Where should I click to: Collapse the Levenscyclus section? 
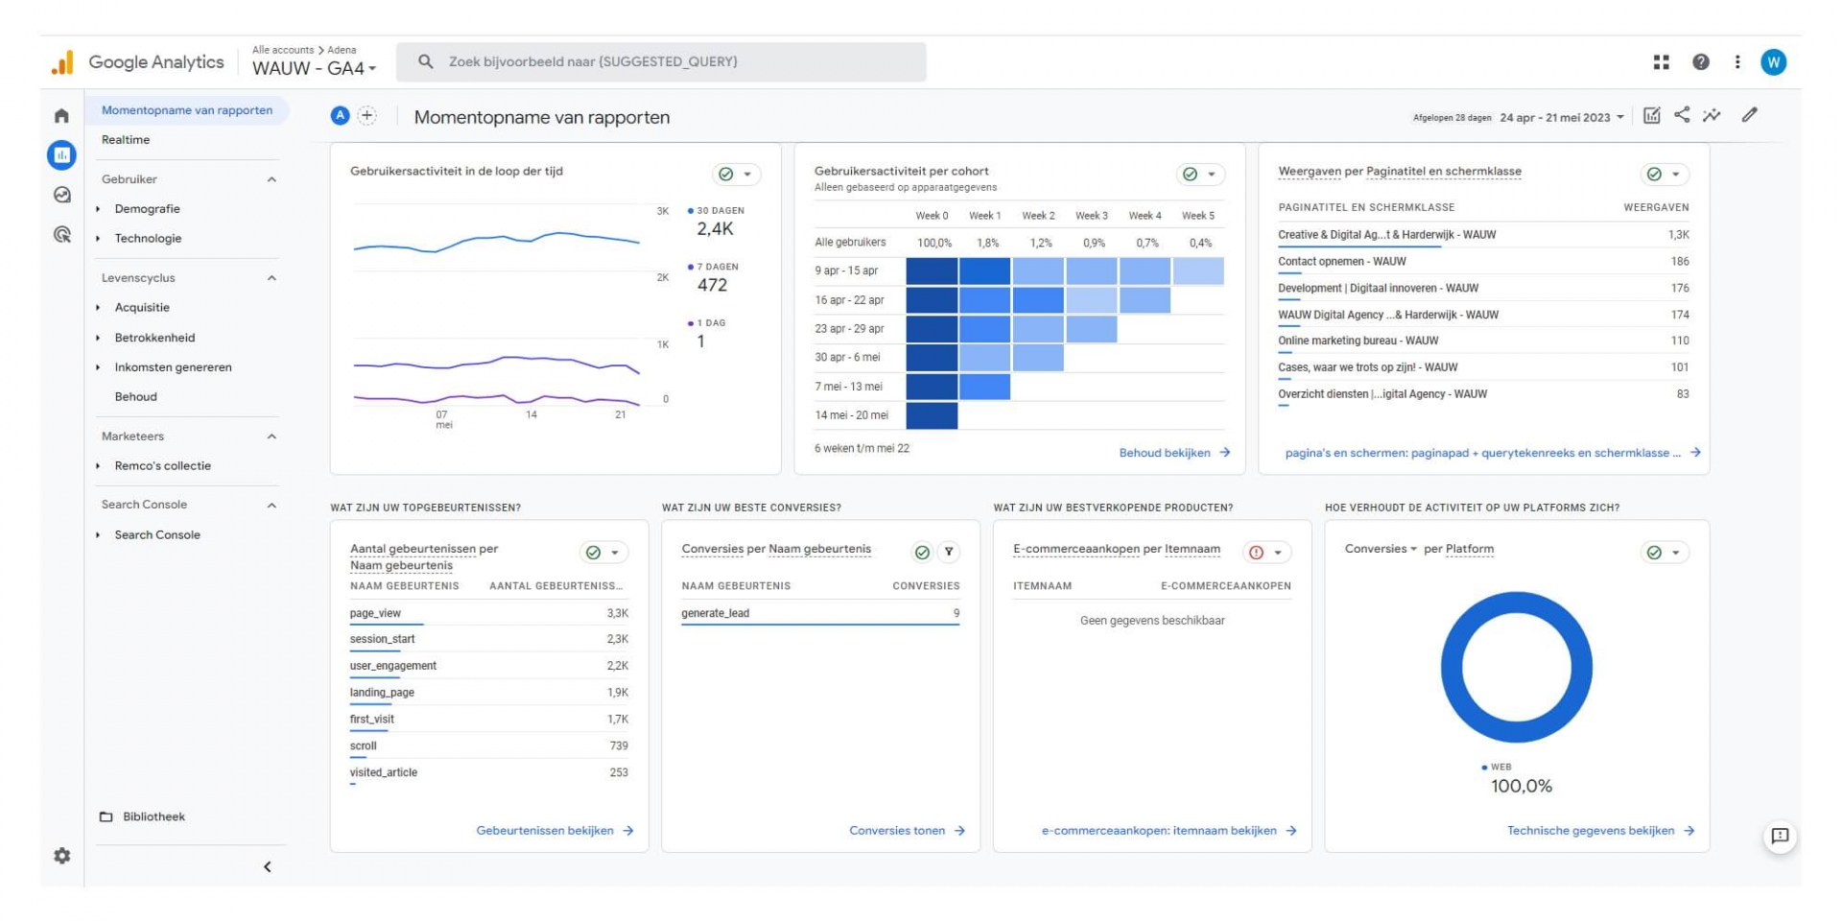coord(272,278)
